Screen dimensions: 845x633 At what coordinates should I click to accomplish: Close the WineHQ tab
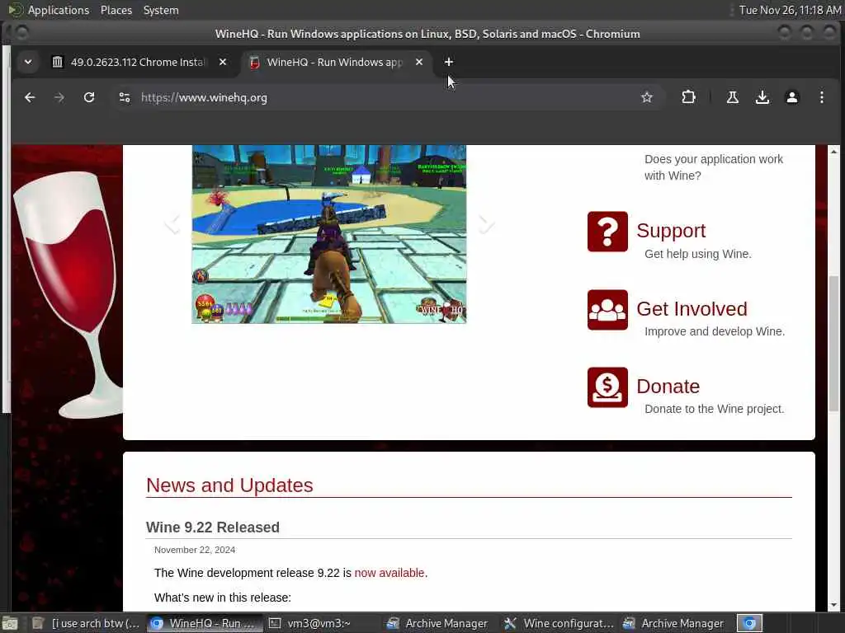[x=418, y=62]
